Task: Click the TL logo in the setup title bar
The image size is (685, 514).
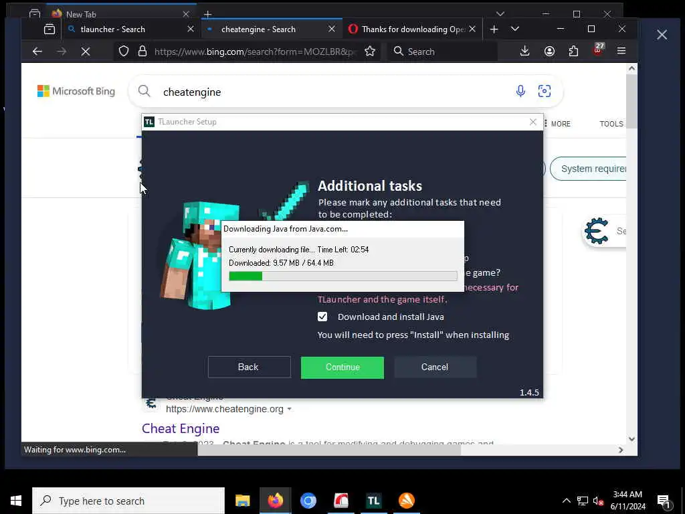Action: (149, 122)
